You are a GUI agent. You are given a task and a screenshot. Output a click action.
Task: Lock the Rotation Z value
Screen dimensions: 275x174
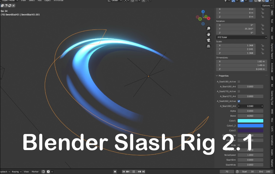click(262, 33)
